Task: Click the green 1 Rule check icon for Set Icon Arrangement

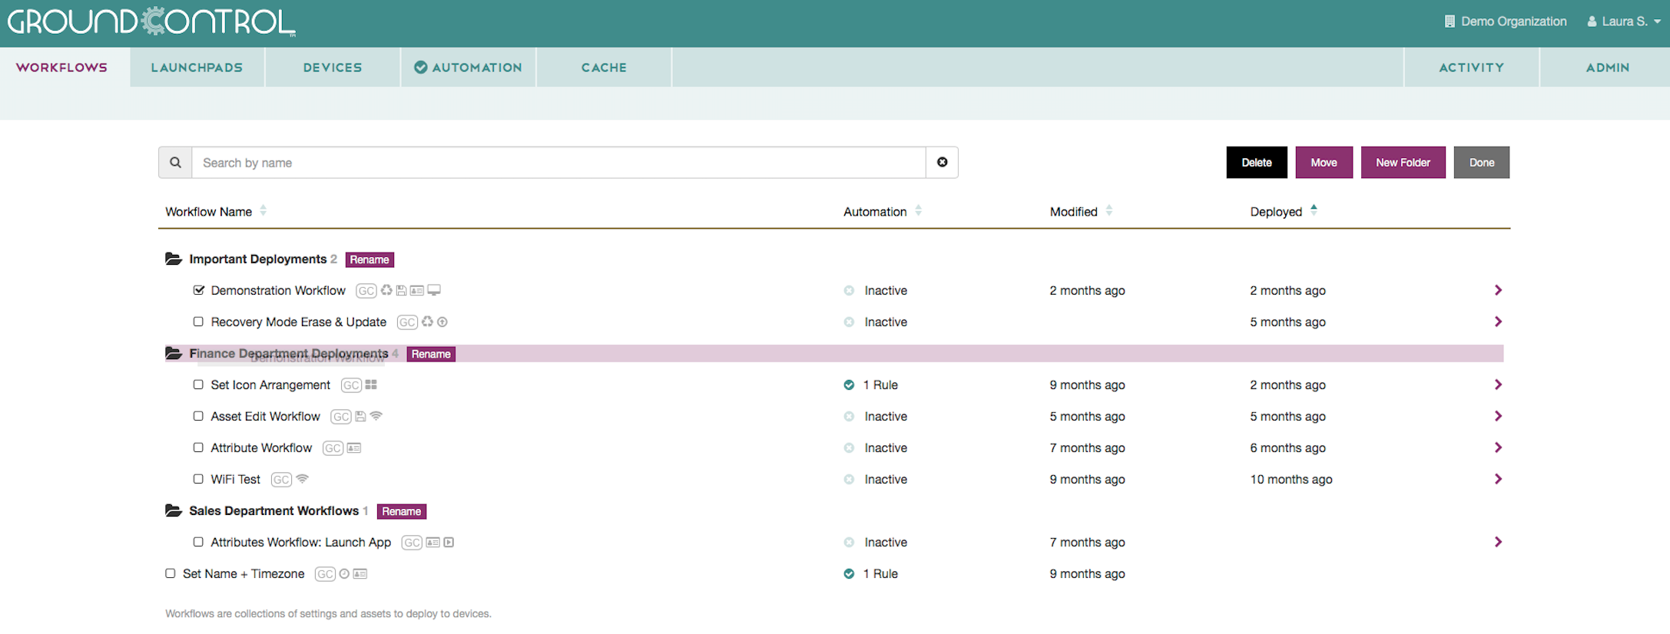Action: pyautogui.click(x=849, y=385)
